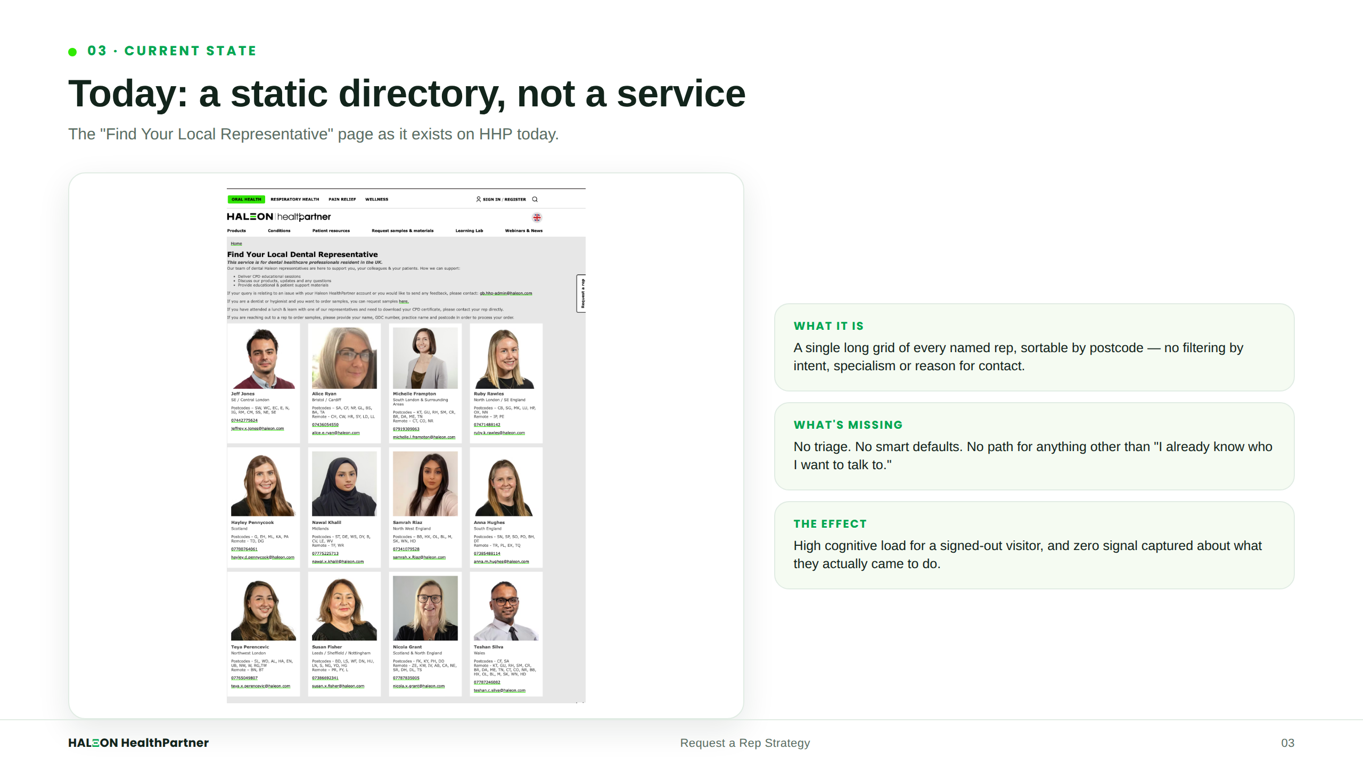Select Michelle Frampton's photo
Image resolution: width=1363 pixels, height=766 pixels.
point(425,358)
